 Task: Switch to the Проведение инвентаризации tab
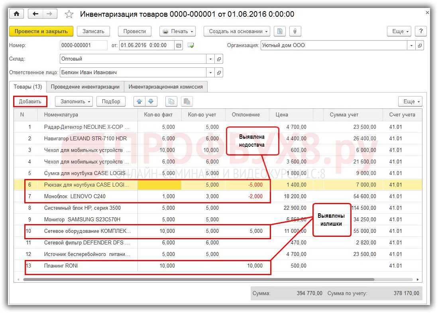(x=85, y=87)
